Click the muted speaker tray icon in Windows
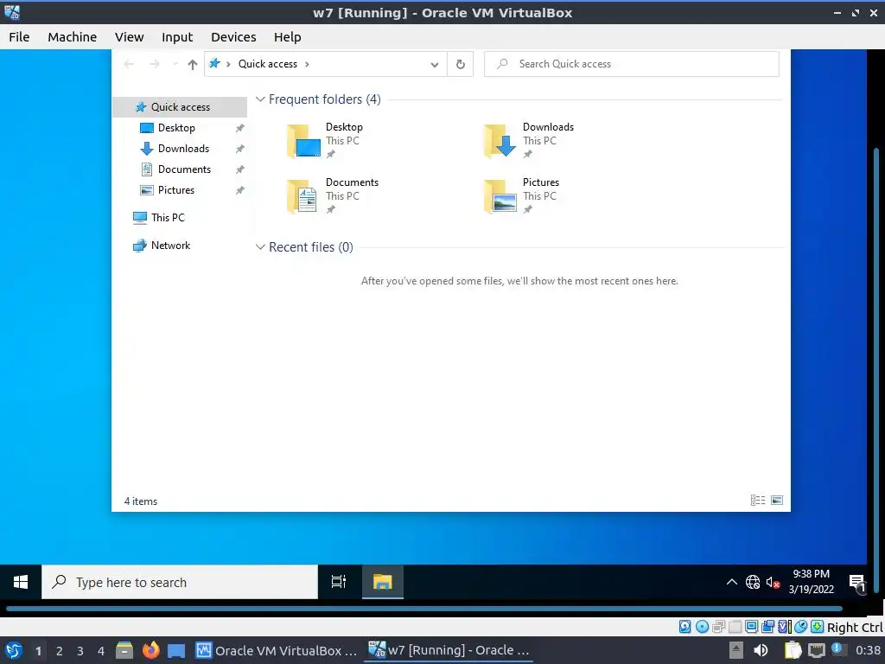 pos(773,582)
